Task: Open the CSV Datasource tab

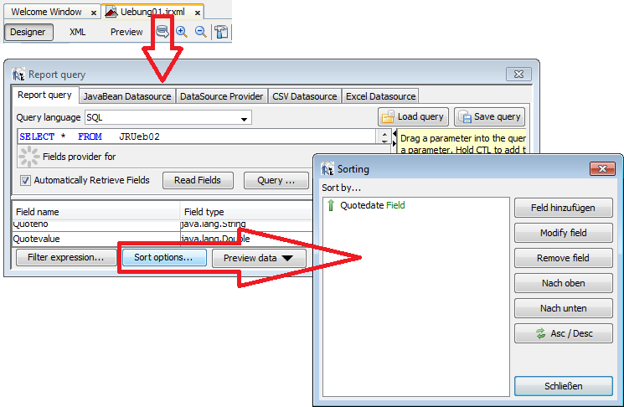Action: point(304,96)
